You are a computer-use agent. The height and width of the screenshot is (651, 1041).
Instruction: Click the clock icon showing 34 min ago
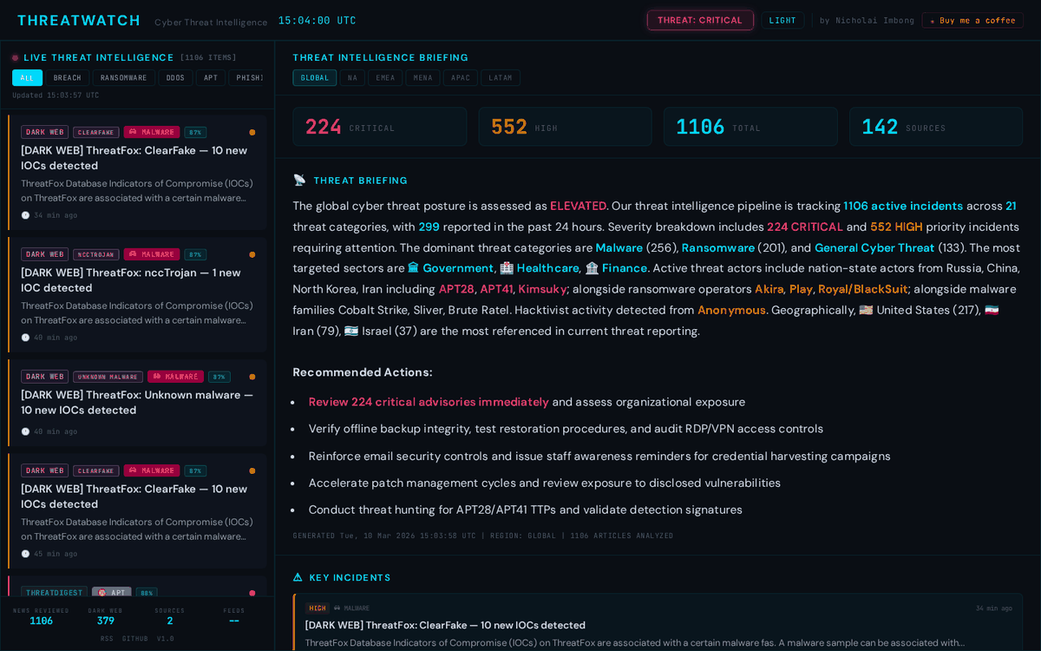pyautogui.click(x=26, y=215)
